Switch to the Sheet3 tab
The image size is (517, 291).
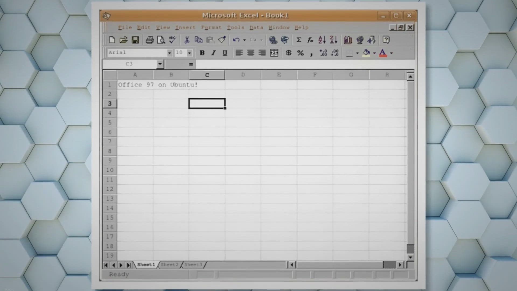(x=193, y=265)
